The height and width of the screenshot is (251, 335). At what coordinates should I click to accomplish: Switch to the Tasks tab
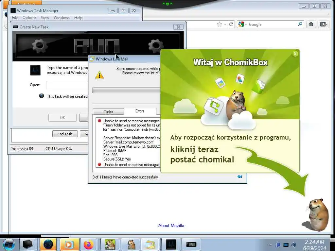tap(108, 112)
